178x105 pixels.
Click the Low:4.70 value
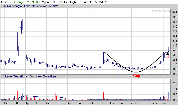click(x=63, y=2)
